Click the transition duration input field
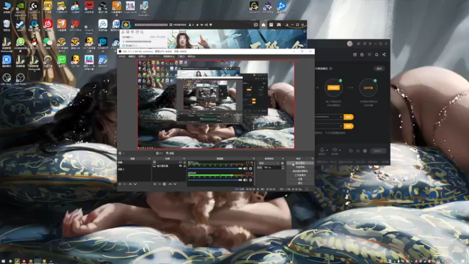Image resolution: width=469 pixels, height=264 pixels. point(272,168)
